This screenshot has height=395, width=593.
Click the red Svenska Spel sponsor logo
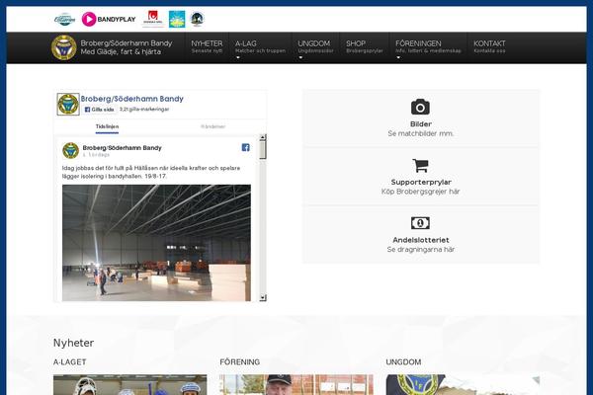click(153, 19)
